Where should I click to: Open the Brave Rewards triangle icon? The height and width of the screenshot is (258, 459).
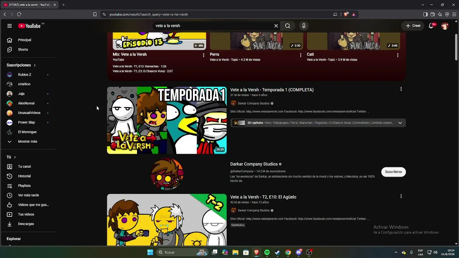tap(354, 14)
